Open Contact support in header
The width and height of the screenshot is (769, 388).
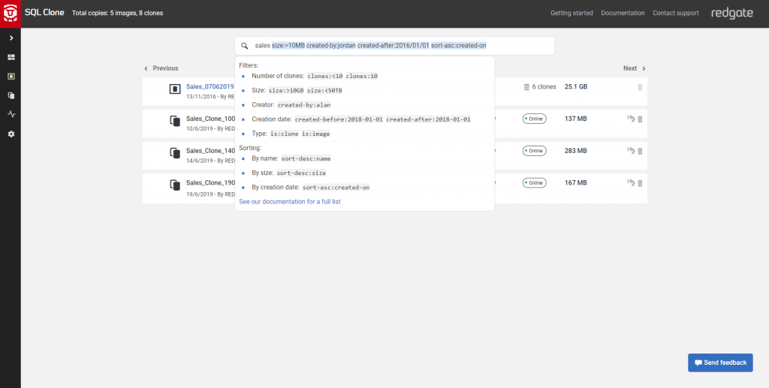(x=676, y=14)
